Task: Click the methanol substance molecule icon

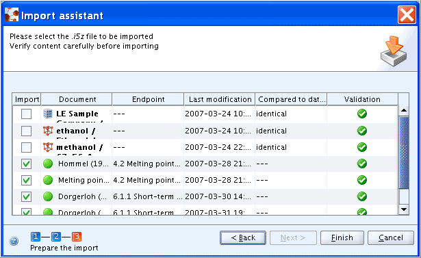Action: [x=48, y=147]
